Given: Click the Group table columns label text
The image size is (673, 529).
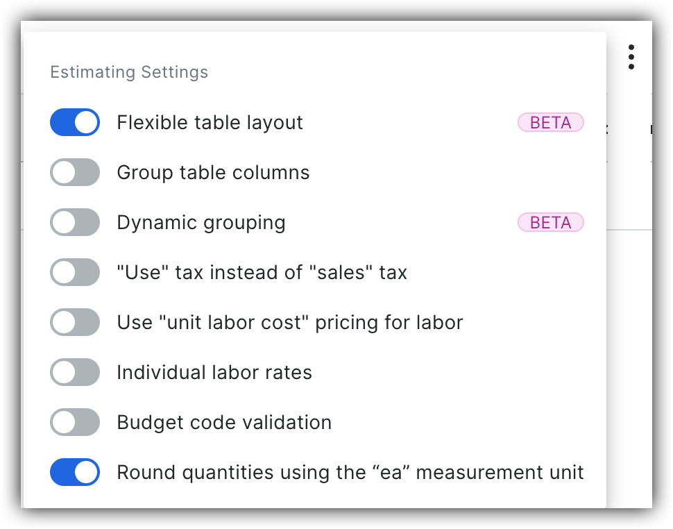Looking at the screenshot, I should pyautogui.click(x=213, y=172).
